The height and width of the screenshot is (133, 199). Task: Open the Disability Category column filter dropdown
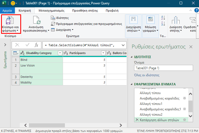coord(60,53)
